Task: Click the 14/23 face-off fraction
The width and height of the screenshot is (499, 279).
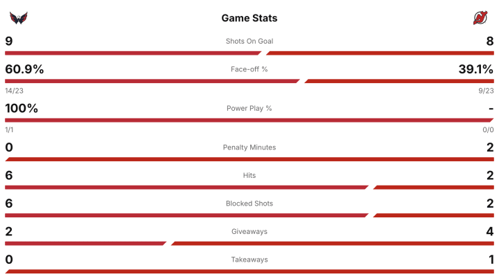Action: pos(14,91)
